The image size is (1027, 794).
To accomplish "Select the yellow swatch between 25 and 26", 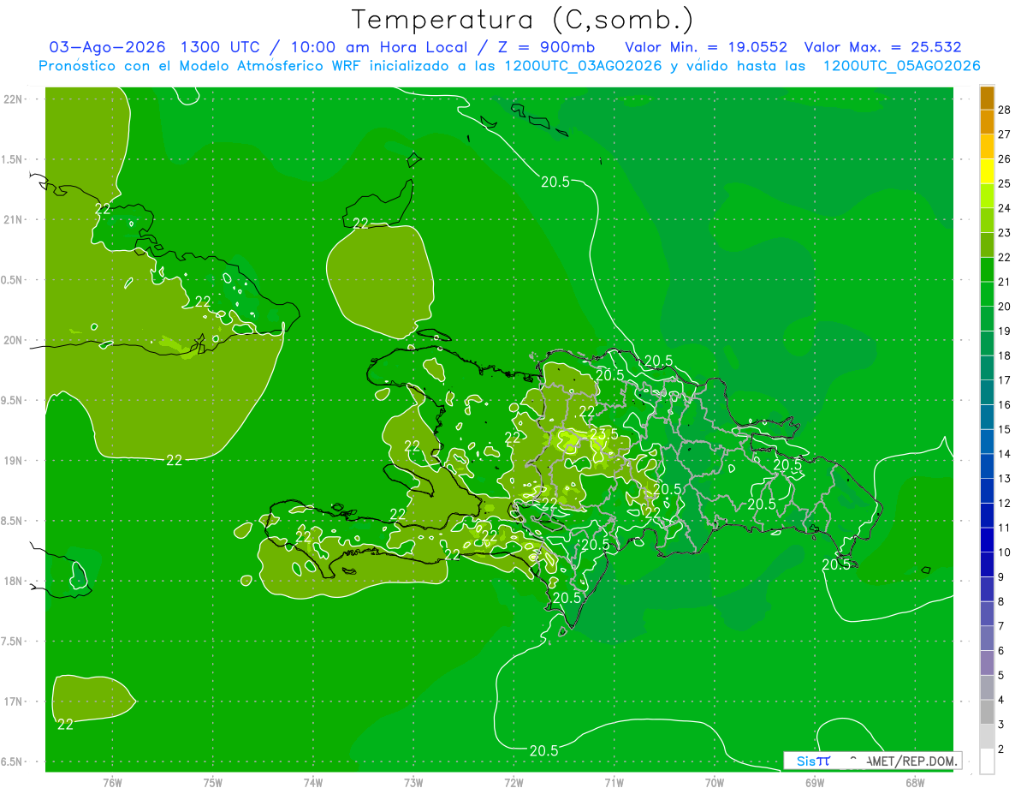I will (987, 170).
